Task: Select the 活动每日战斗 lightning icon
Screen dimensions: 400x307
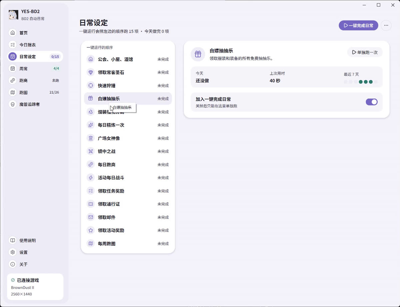Action: [x=90, y=178]
